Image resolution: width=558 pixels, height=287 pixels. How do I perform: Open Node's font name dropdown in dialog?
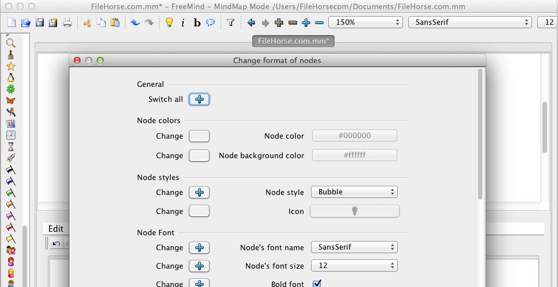(354, 247)
